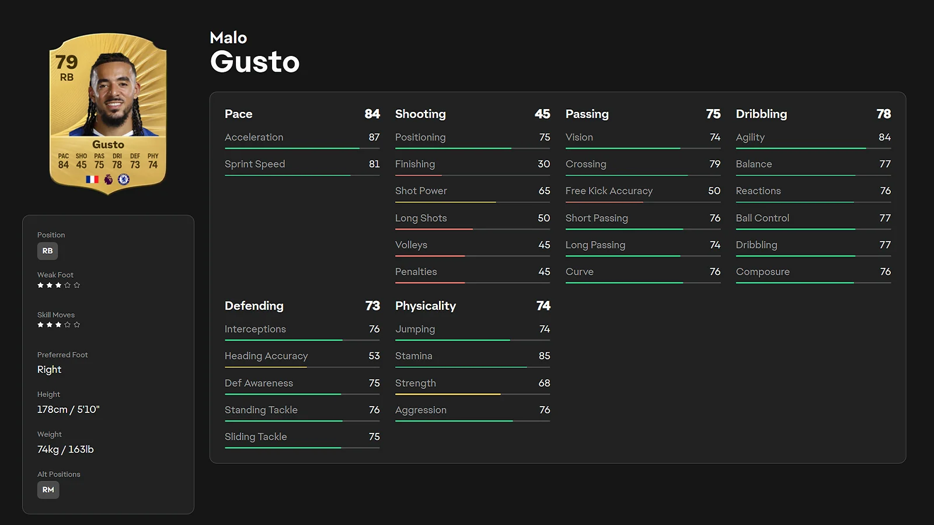This screenshot has width=934, height=525.
Task: Click the Penalties label
Action: click(x=416, y=272)
